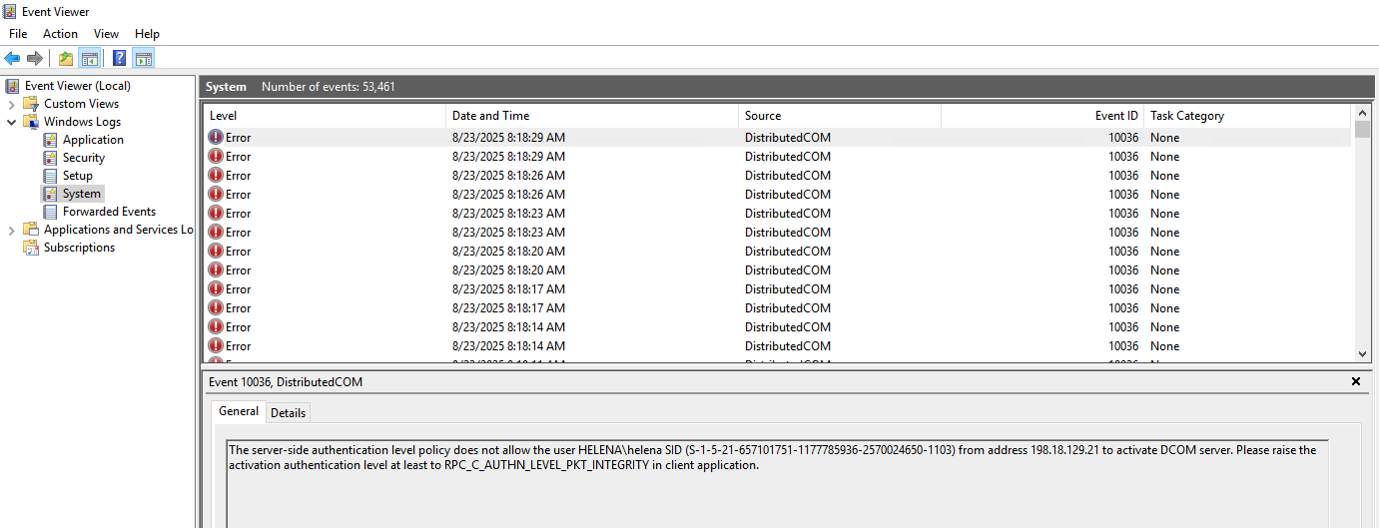Select the Setup log icon
The image size is (1379, 528).
point(51,176)
